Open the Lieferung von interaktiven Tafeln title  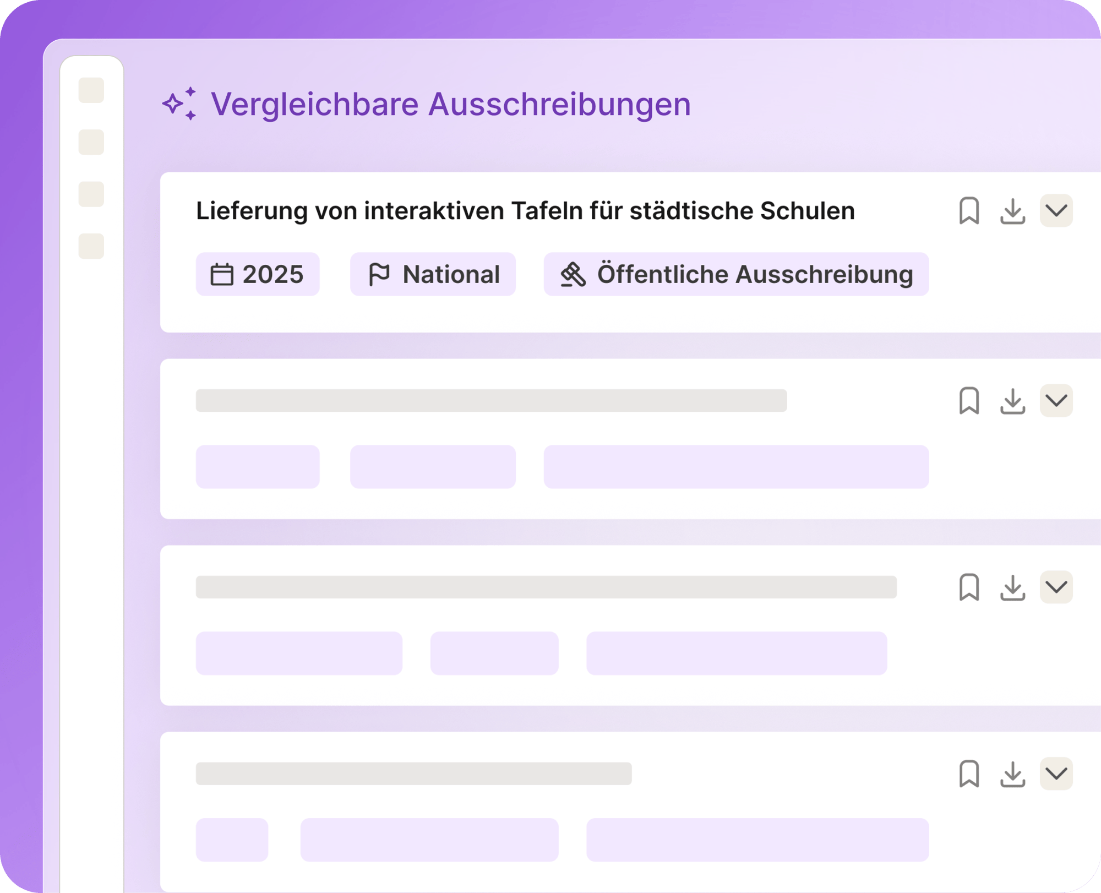525,211
